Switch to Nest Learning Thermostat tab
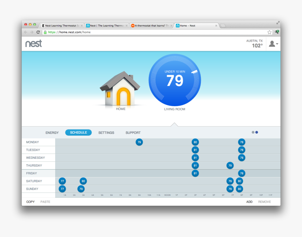This screenshot has height=237, width=302. pos(62,26)
